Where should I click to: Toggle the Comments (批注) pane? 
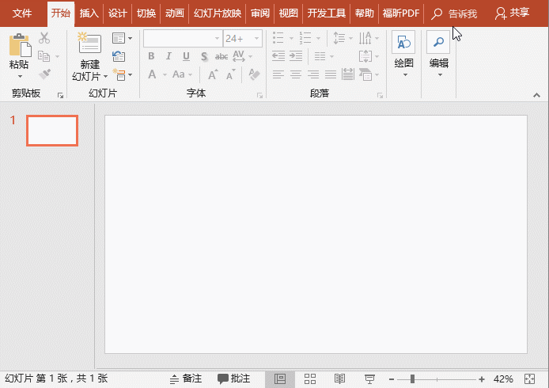(234, 379)
